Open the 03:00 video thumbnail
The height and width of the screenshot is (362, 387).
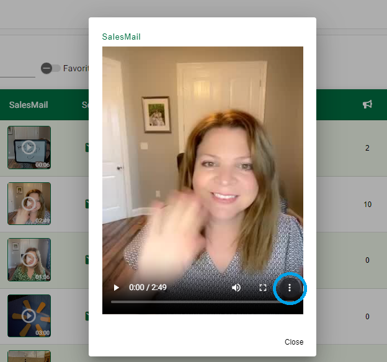pyautogui.click(x=29, y=316)
